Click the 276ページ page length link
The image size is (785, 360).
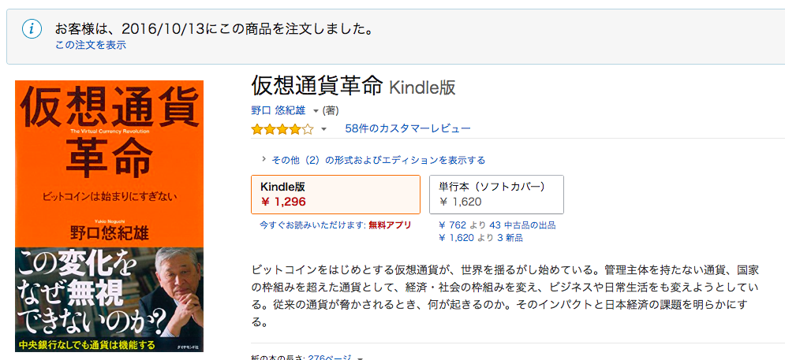tap(330, 356)
